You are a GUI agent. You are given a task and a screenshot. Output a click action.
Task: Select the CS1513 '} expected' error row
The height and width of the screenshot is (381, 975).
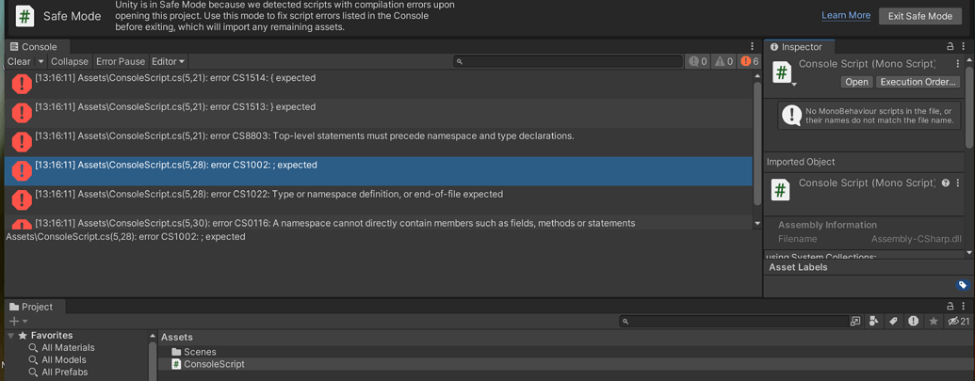[379, 113]
